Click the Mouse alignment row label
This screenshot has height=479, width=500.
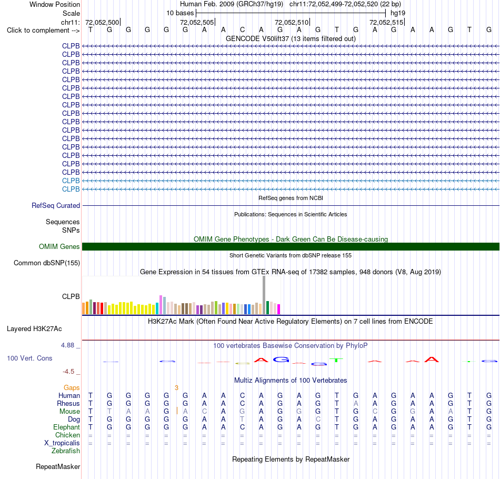click(69, 412)
